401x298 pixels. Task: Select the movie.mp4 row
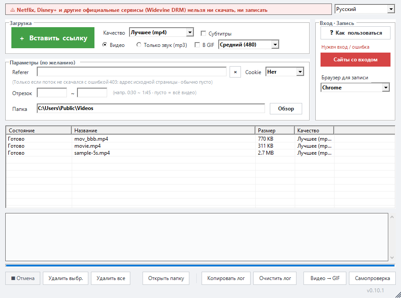pyautogui.click(x=200, y=146)
